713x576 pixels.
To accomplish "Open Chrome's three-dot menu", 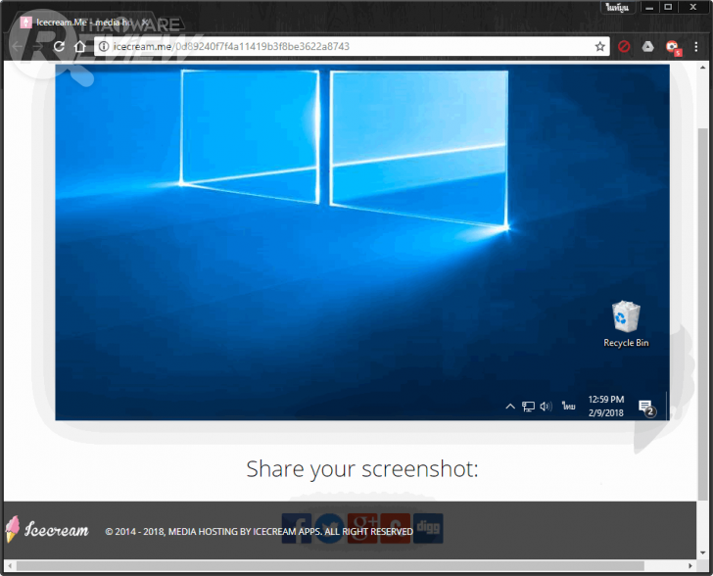I will [x=695, y=46].
